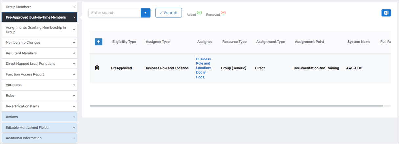
Task: Sort by the Eligibility Type column header
Action: [124, 42]
